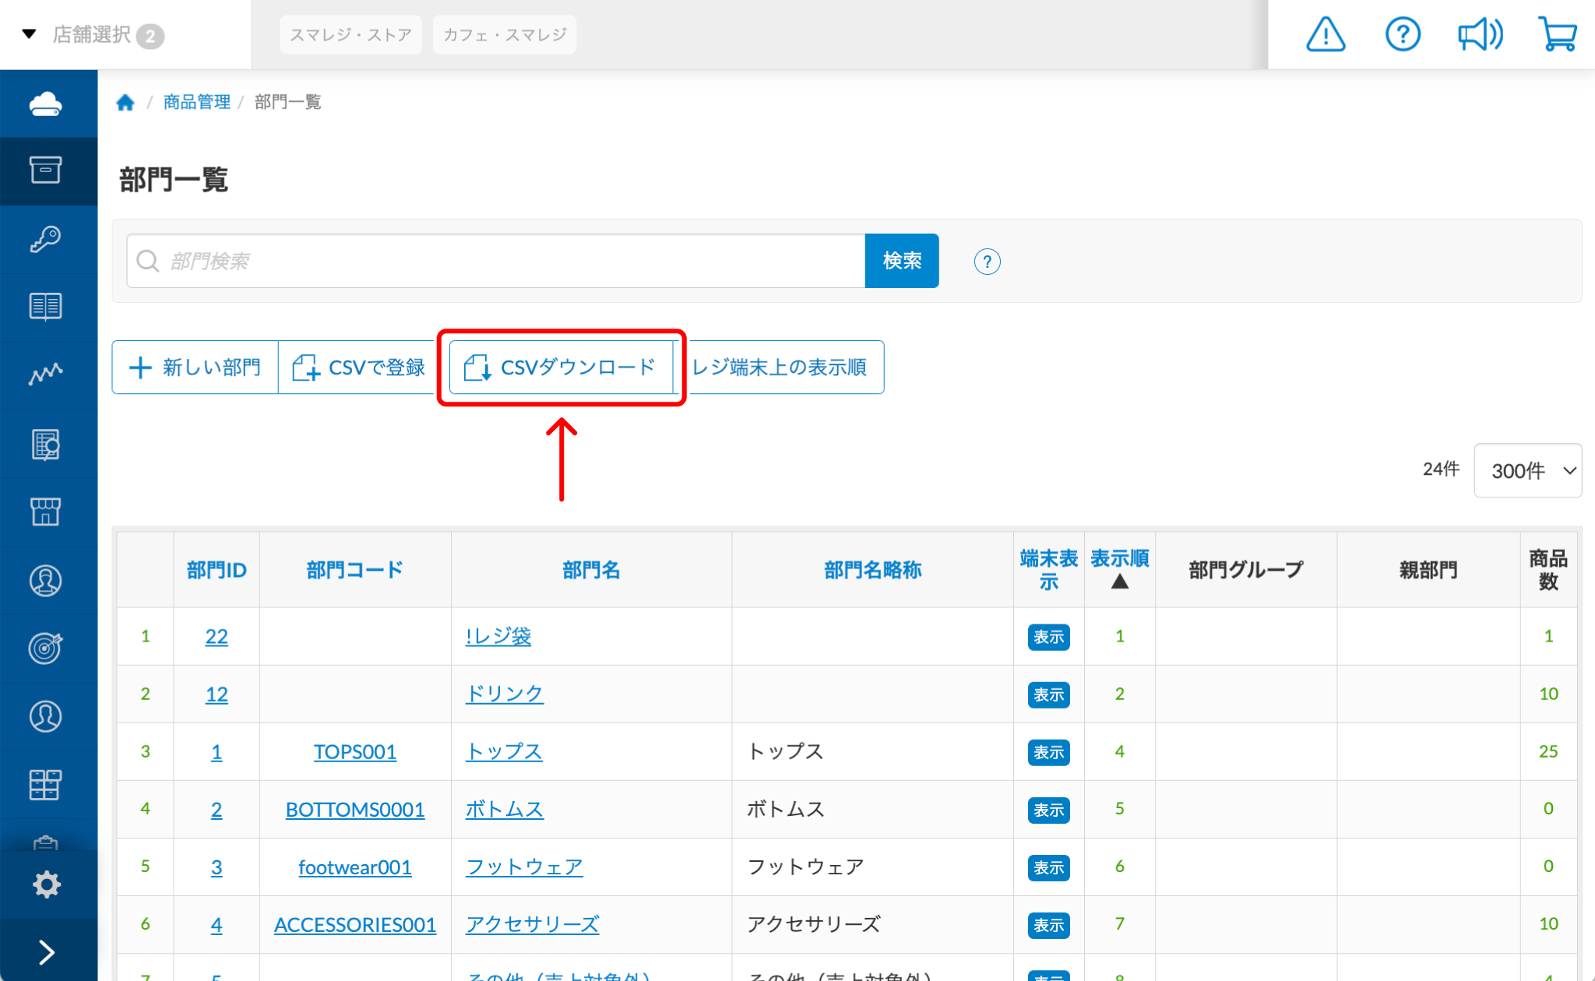The width and height of the screenshot is (1595, 981).
Task: Toggle 表示 badge for !レジ袋 row
Action: [1048, 637]
